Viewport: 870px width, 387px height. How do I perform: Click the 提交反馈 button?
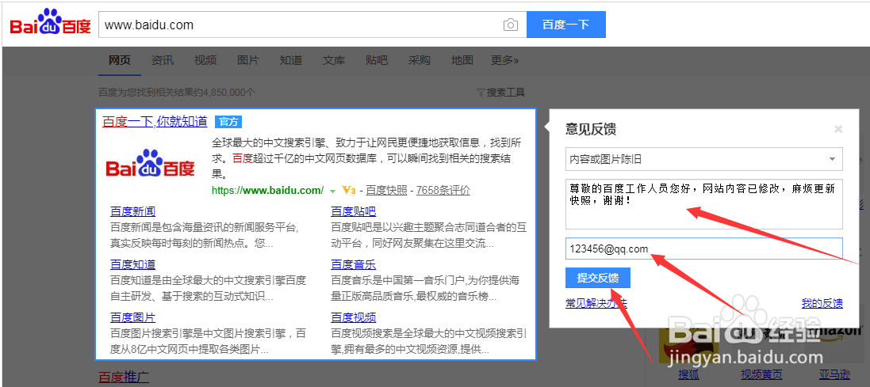(597, 278)
